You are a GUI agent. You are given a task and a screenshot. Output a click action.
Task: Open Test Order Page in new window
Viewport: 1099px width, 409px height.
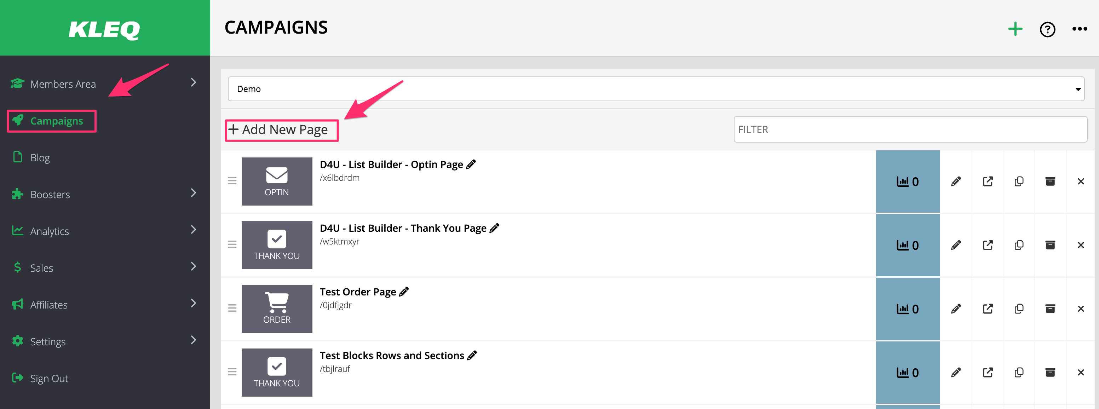point(988,309)
